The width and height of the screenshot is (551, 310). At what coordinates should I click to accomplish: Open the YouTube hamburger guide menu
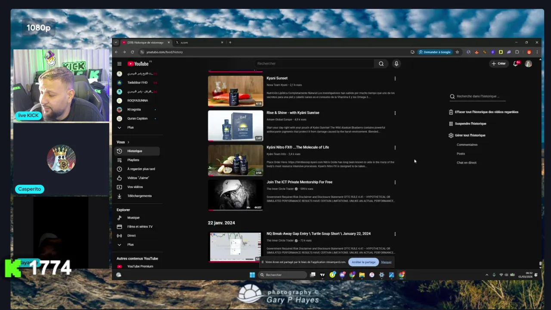pos(119,64)
